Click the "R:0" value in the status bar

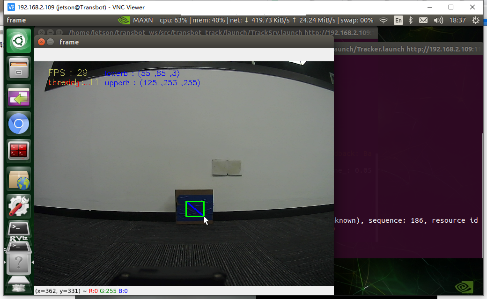point(93,291)
